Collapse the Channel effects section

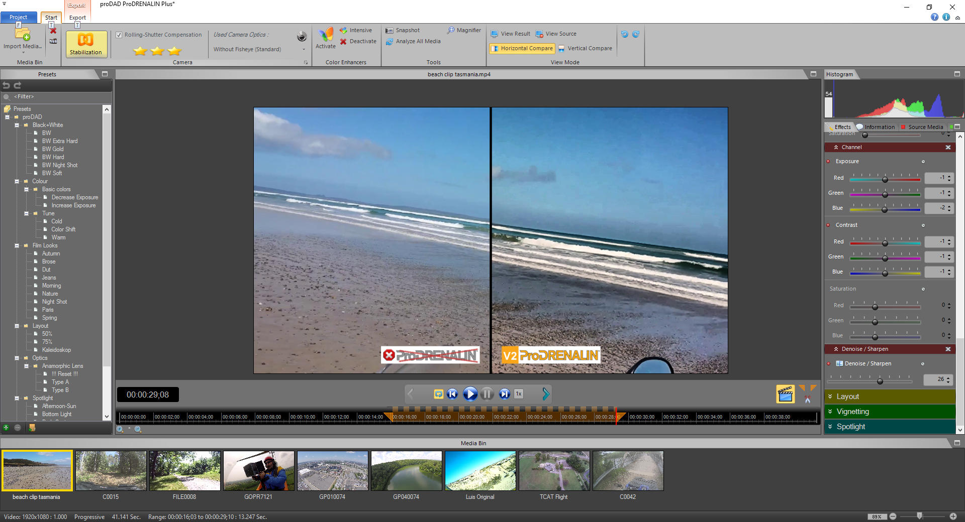(836, 147)
